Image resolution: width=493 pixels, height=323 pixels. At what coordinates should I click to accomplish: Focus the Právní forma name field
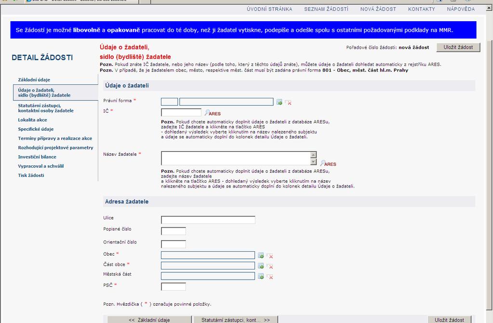[x=227, y=102]
